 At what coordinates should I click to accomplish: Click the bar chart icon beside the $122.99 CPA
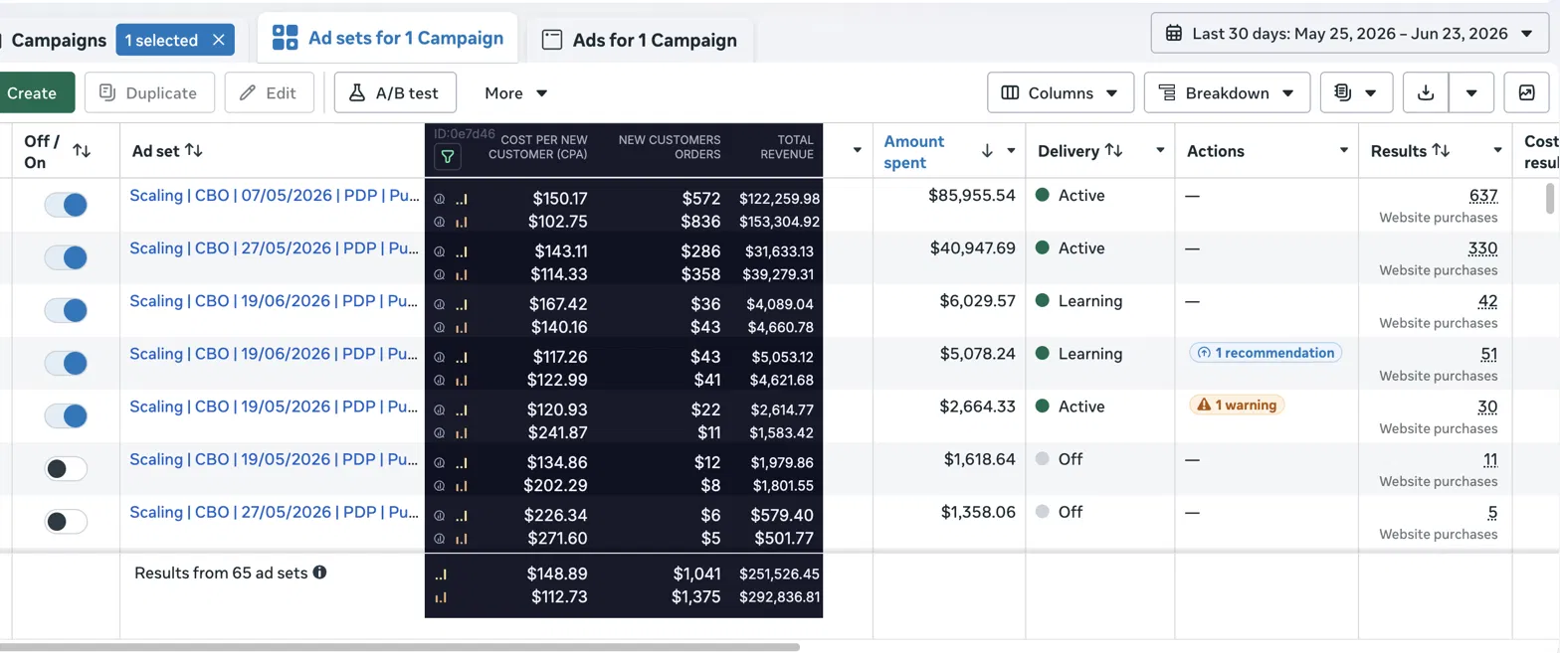pos(462,380)
